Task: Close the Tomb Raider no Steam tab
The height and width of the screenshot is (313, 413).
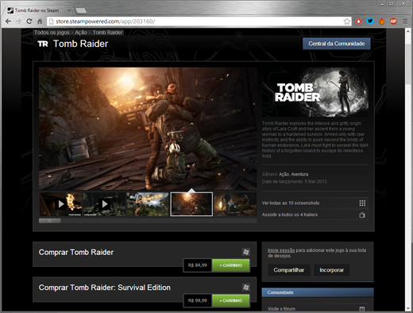Action: point(69,10)
